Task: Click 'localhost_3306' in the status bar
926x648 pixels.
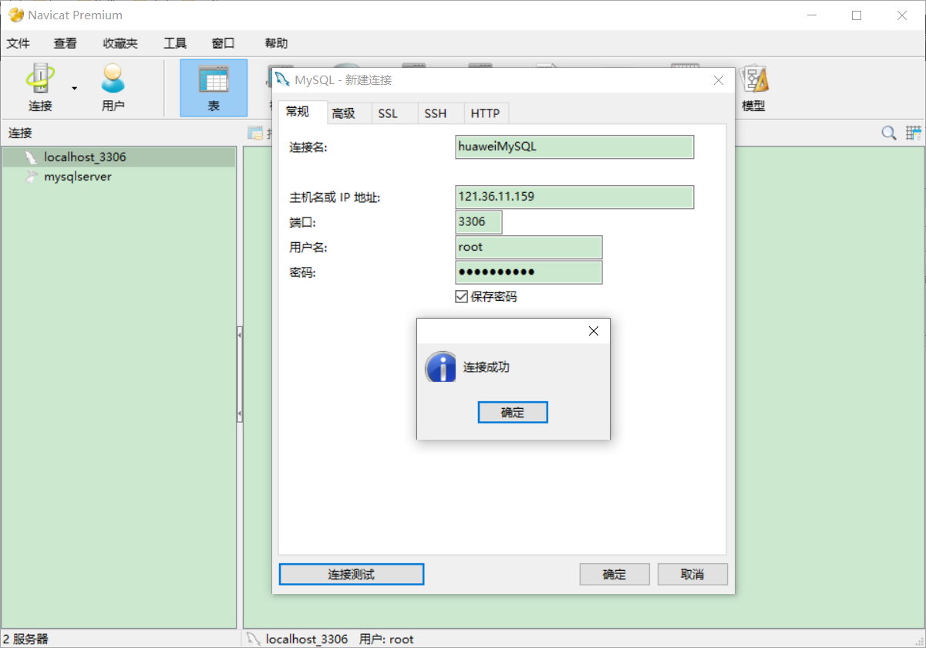Action: [307, 639]
